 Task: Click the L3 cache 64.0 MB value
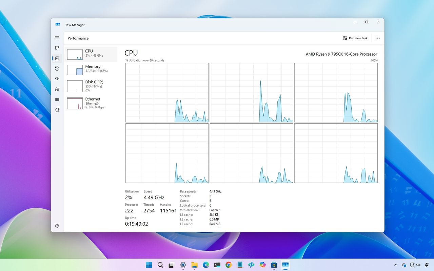point(215,224)
